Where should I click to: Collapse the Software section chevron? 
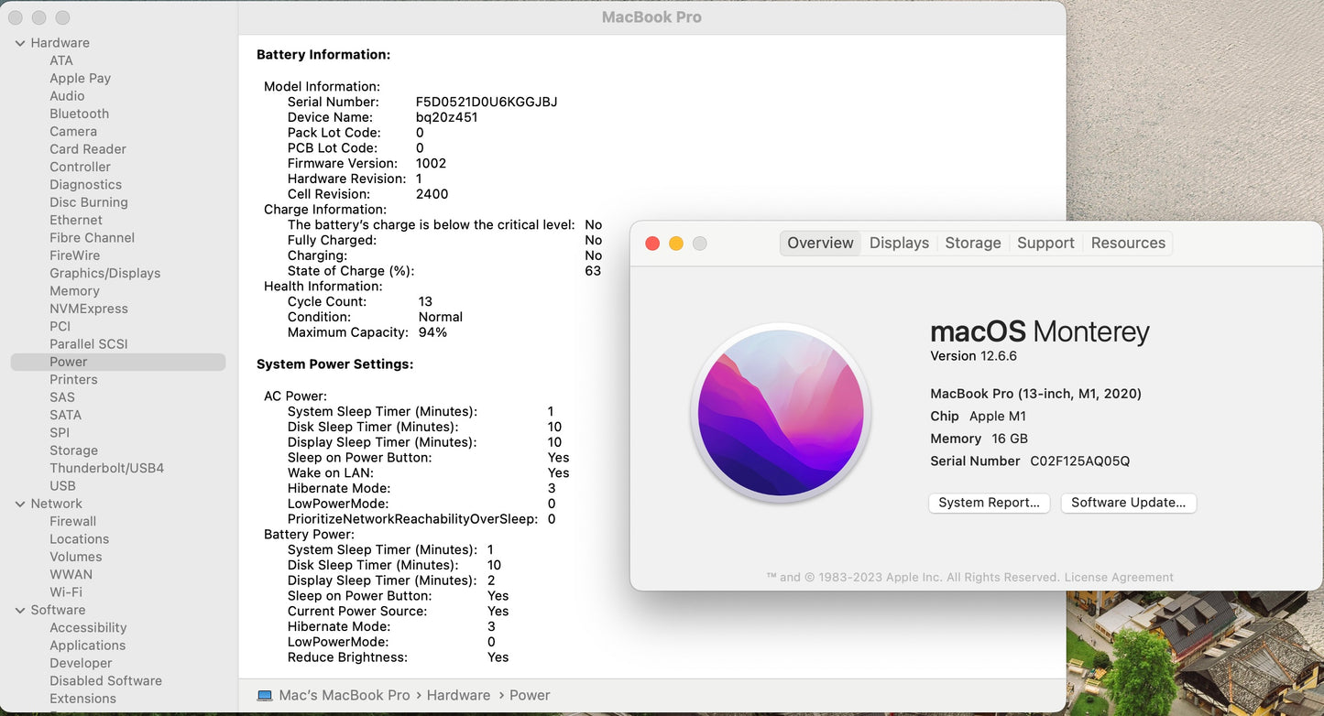pyautogui.click(x=20, y=610)
